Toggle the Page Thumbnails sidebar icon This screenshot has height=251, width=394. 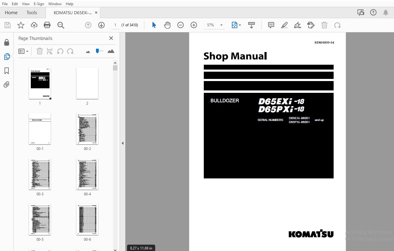(x=7, y=57)
